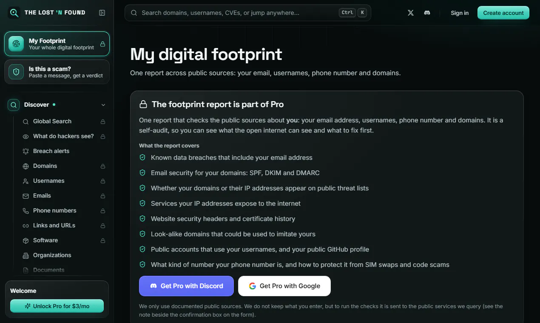
Task: Open the Usernames section
Action: coord(64,181)
